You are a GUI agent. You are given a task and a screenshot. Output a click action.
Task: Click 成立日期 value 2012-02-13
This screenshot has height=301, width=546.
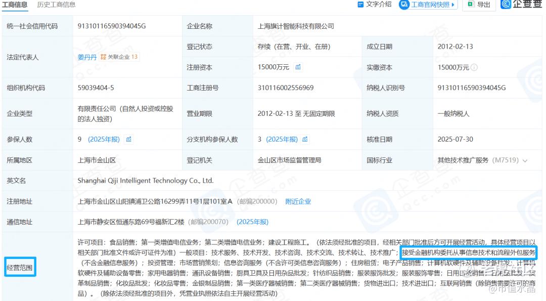[455, 47]
